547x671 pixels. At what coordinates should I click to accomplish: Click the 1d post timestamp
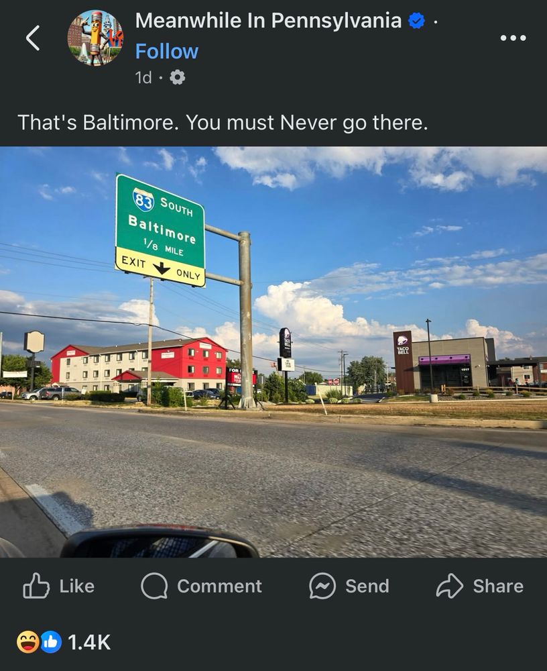coord(143,77)
